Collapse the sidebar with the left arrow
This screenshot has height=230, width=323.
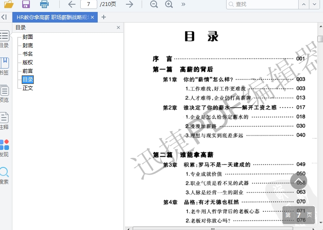4,17
